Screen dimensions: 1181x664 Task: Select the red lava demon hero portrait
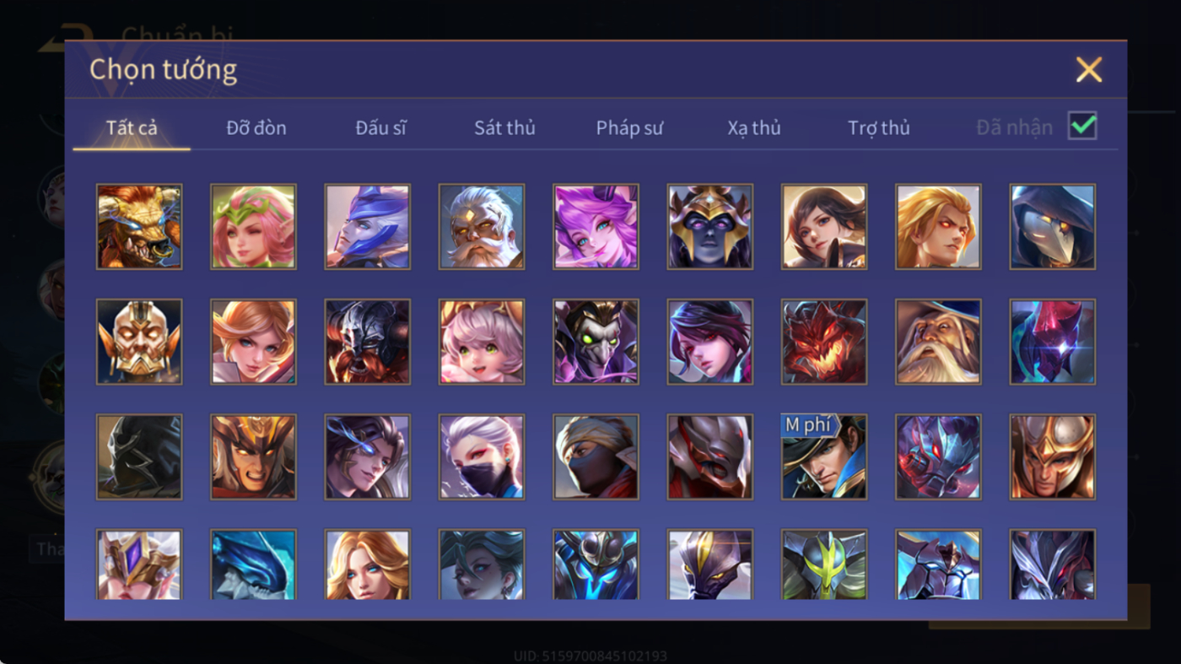click(824, 342)
